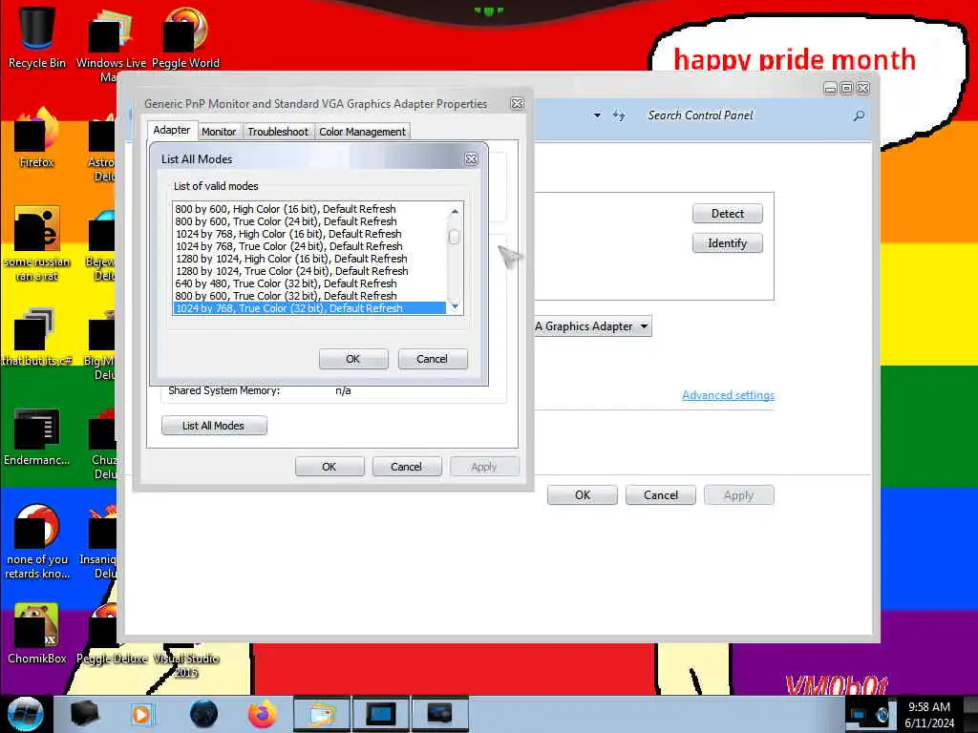
Task: Open the 'some russian ran a rat' icon
Action: 37,243
